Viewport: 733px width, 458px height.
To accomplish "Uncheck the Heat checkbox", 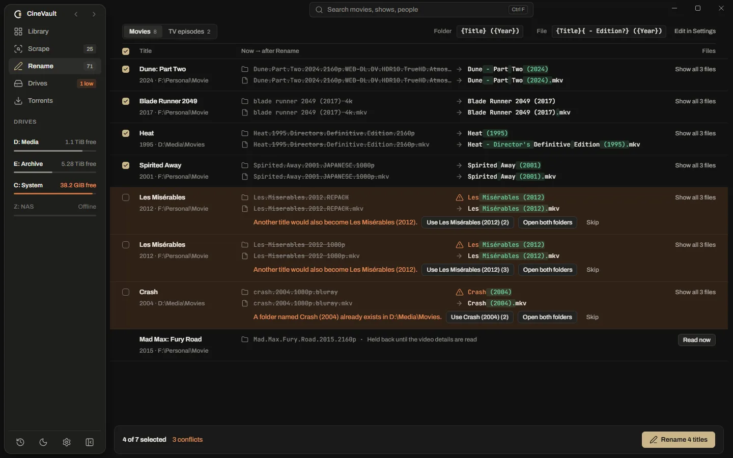I will click(x=126, y=133).
